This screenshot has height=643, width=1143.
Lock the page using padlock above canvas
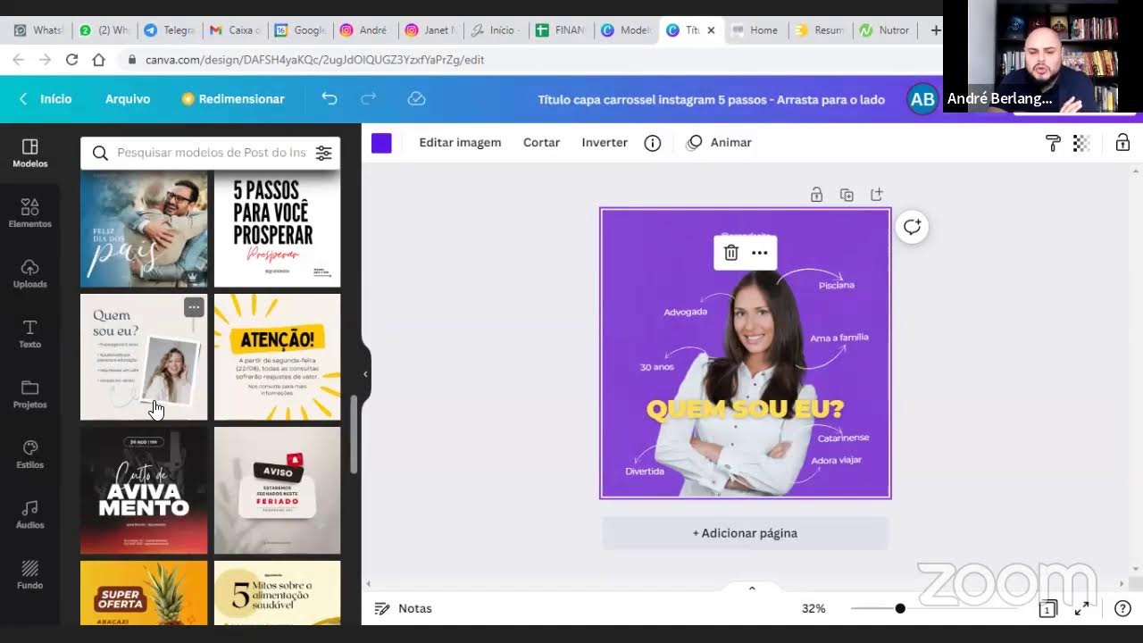click(x=816, y=195)
